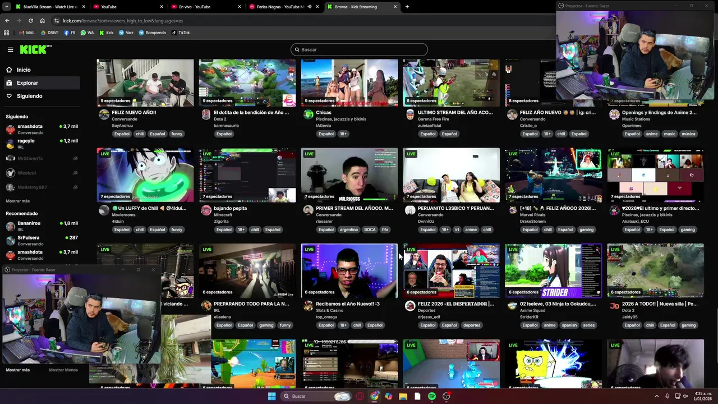The image size is (718, 404).
Task: Open File Explorer from the taskbar
Action: 403,396
